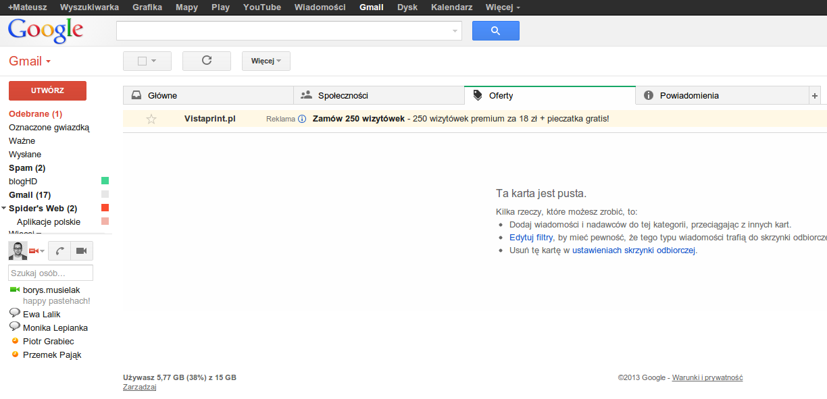
Task: Click the chat bubble icon beside Ewa Lalik
Action: [14, 313]
